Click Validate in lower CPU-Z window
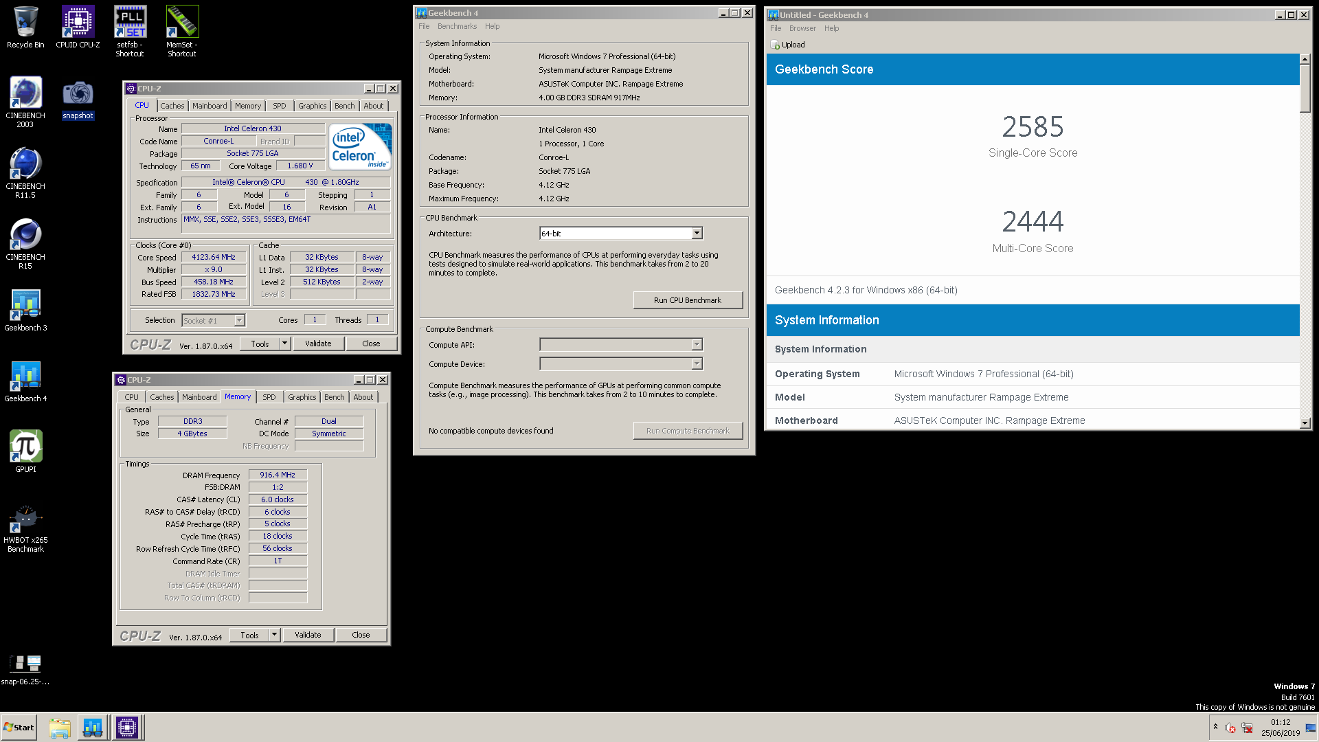The image size is (1319, 742). click(308, 635)
